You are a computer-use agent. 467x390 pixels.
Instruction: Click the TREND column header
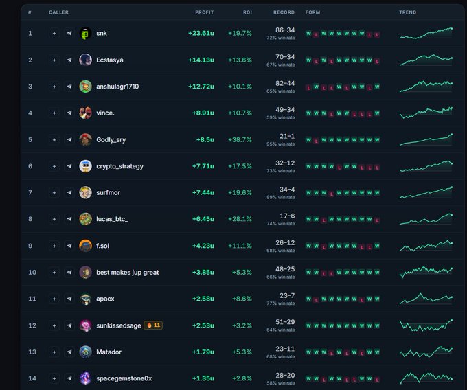point(408,12)
